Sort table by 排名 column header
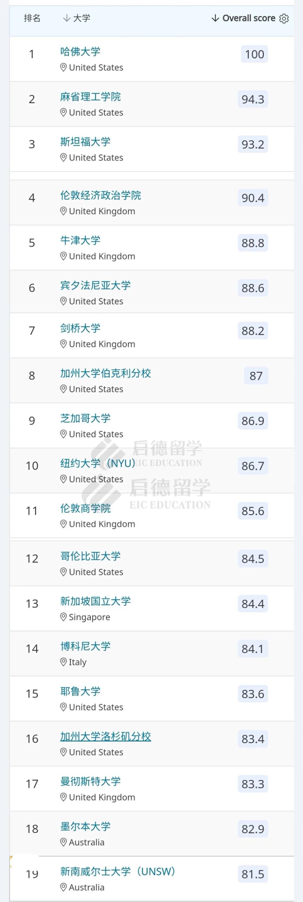Screen dimensions: 303x902 coord(32,18)
